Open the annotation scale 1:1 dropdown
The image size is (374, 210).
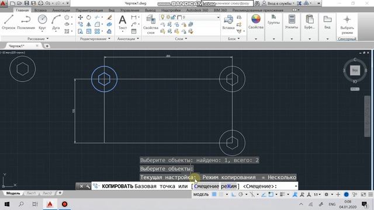pos(317,194)
